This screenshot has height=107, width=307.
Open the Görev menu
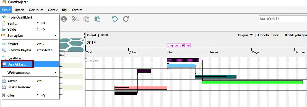coord(53,10)
